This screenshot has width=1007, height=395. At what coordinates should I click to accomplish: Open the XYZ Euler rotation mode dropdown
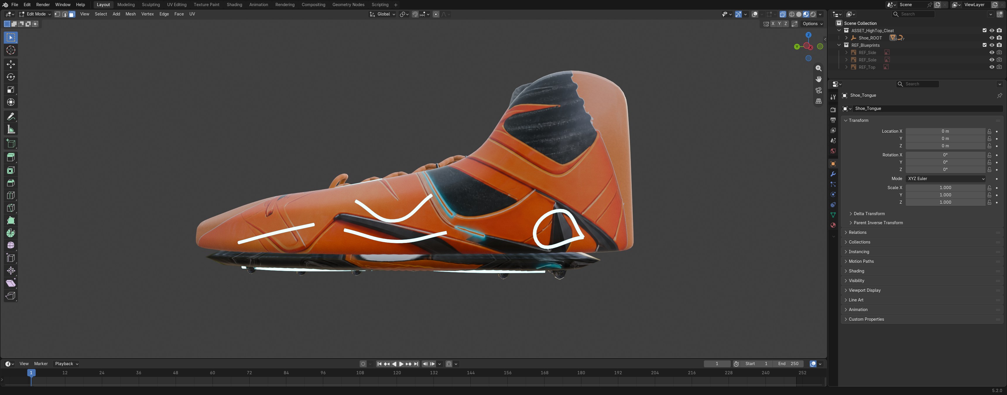(x=945, y=179)
